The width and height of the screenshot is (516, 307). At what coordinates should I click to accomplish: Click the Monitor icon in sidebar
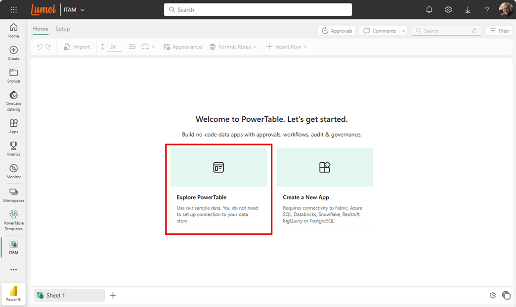[13, 170]
